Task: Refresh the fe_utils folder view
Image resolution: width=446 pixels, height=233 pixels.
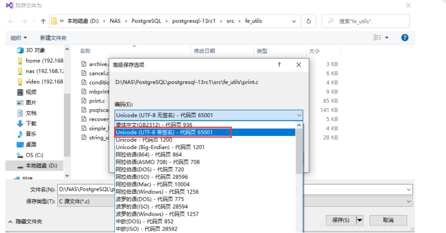Action: (309, 21)
